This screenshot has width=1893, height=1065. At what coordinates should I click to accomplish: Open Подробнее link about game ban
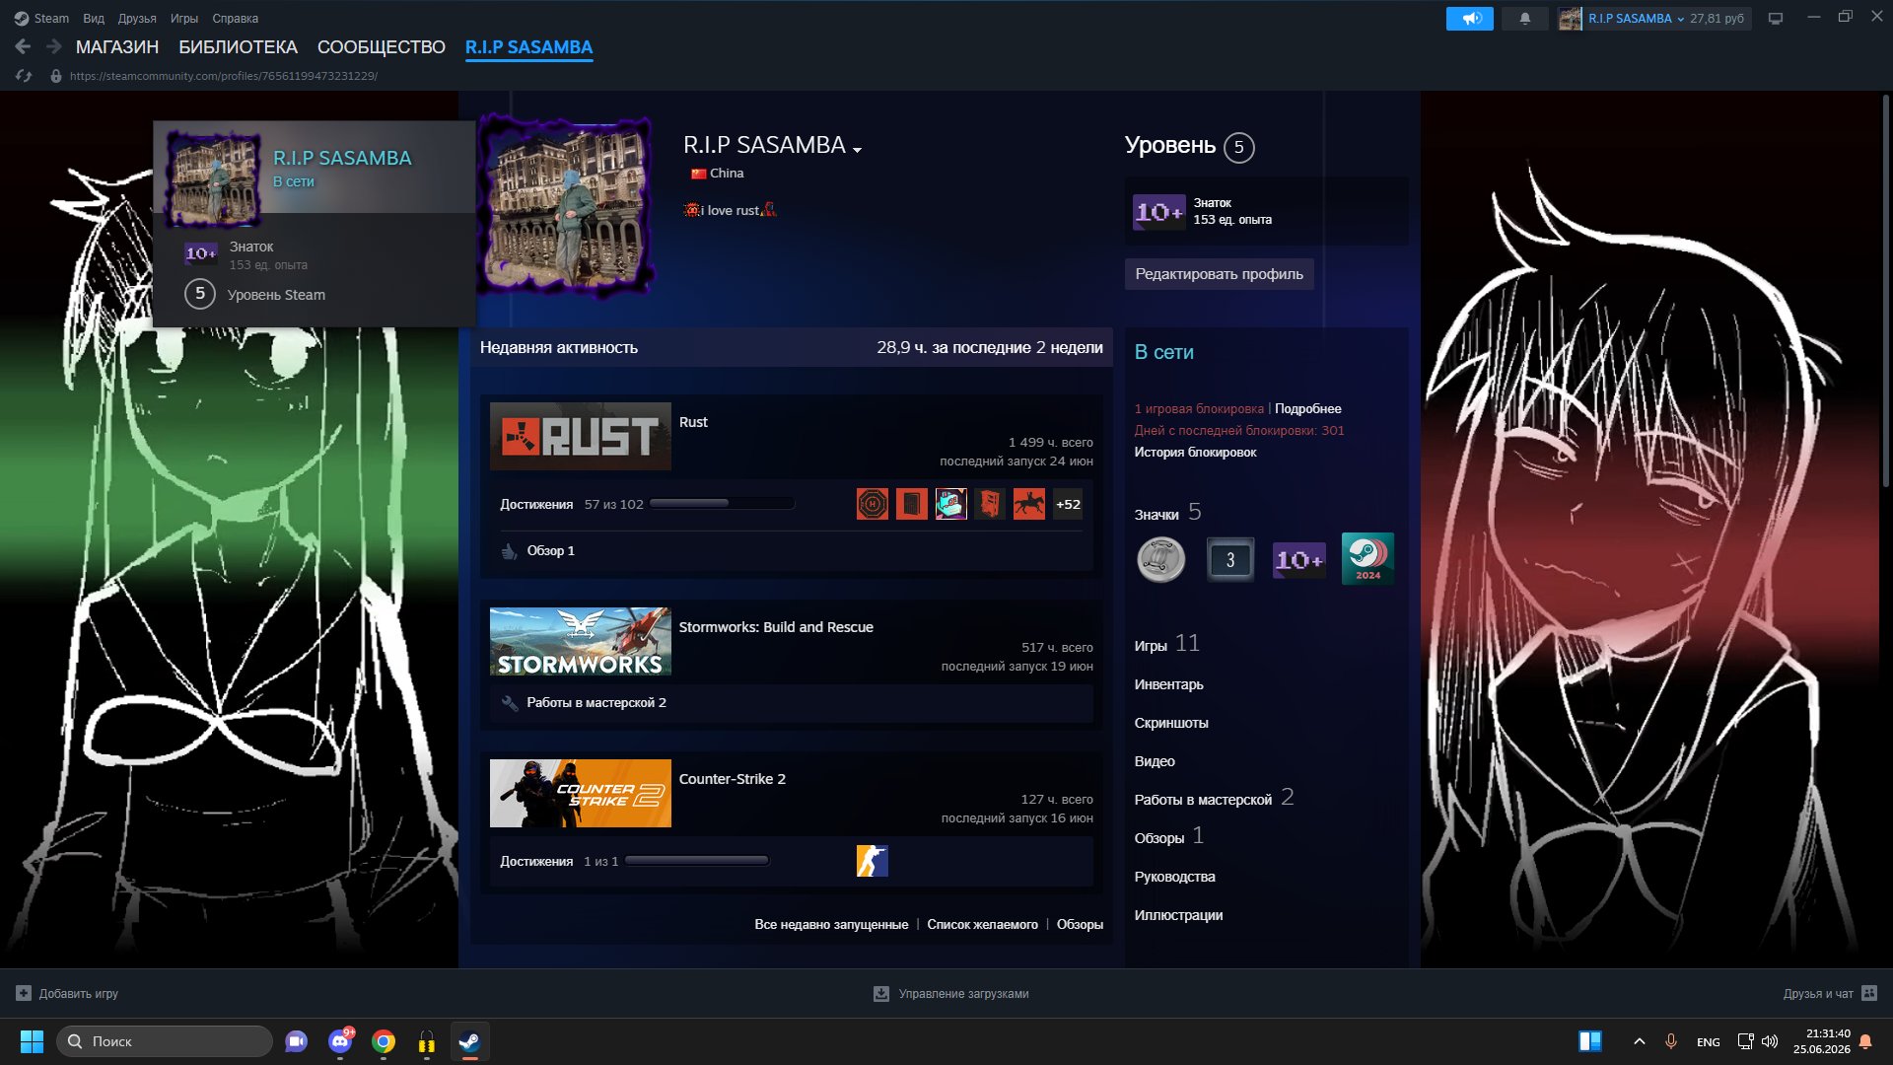[x=1307, y=408]
